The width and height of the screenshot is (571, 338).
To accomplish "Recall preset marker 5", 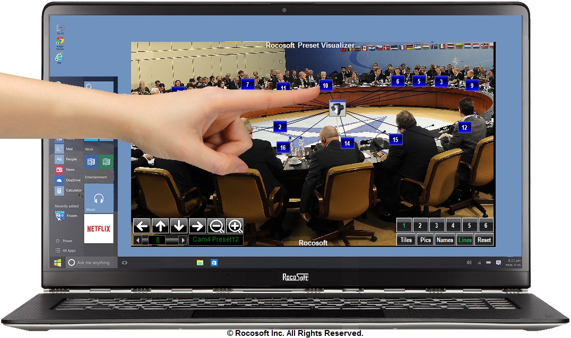I will point(419,82).
